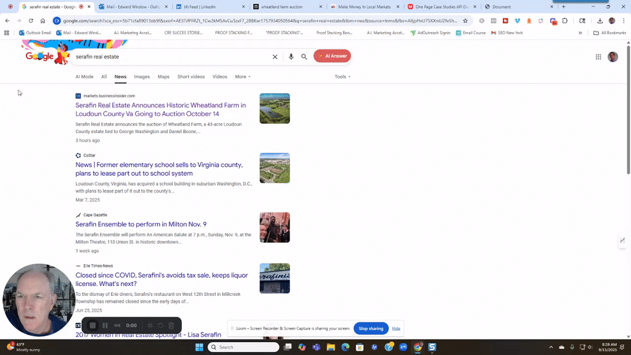Switch to the Document browser tab

click(518, 7)
